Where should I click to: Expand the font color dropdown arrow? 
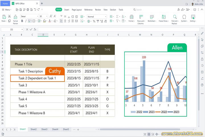(52, 21)
